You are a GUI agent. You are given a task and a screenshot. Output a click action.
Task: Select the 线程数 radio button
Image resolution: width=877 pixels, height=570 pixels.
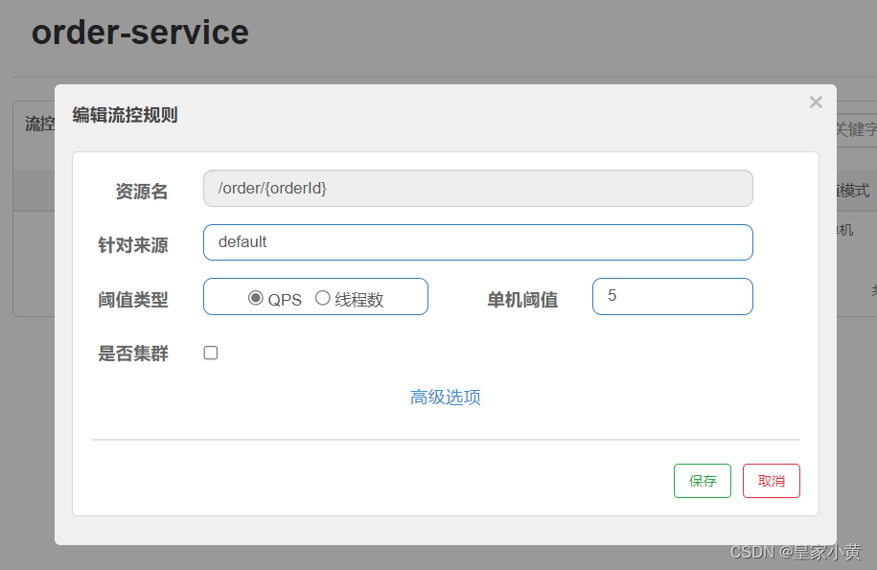323,298
